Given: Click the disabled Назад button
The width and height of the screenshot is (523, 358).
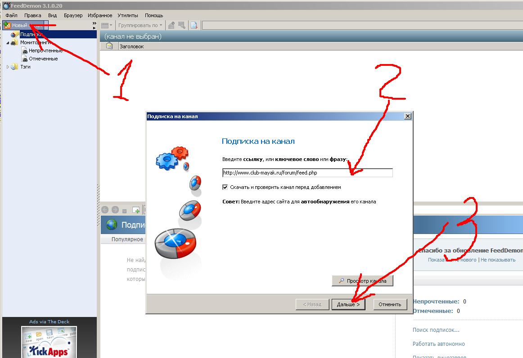Looking at the screenshot, I should [x=312, y=304].
